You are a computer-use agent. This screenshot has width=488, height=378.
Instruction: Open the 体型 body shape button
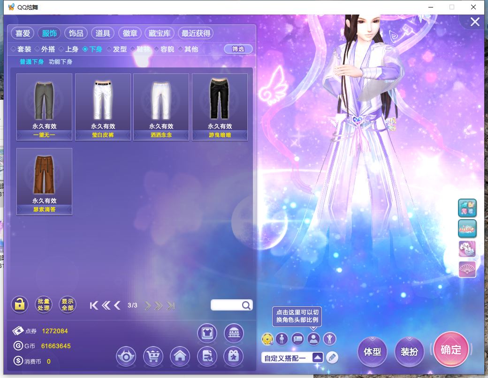click(x=372, y=352)
